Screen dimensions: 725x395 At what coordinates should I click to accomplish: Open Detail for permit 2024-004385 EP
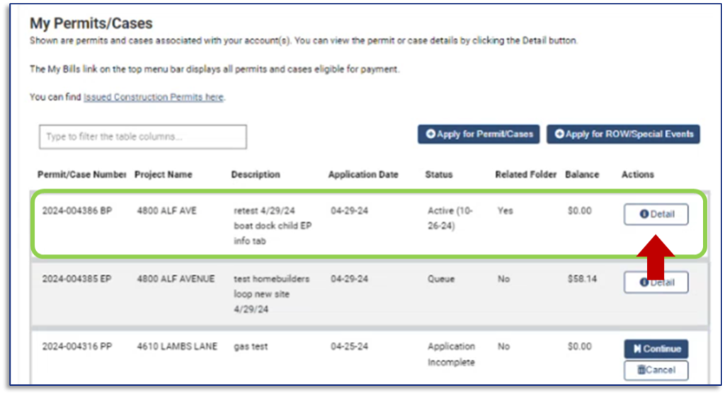(x=656, y=282)
